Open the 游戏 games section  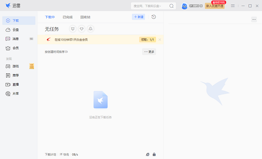tap(19, 66)
